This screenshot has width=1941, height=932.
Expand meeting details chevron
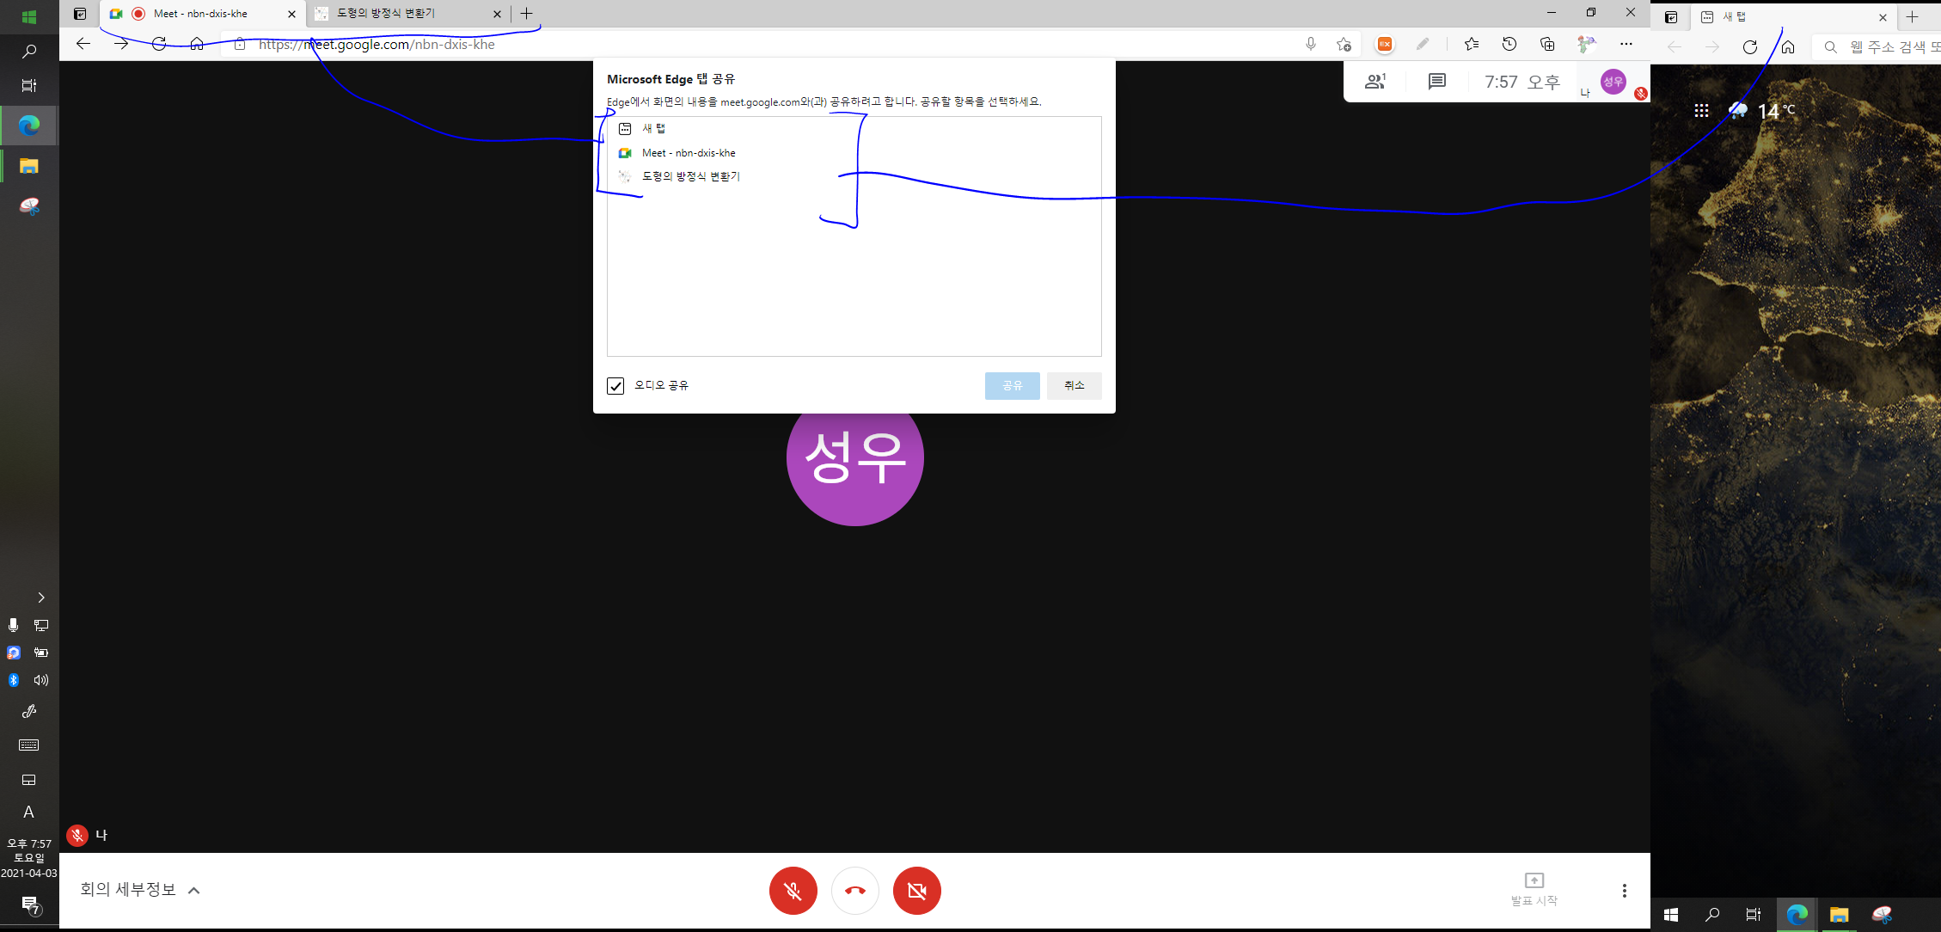(x=194, y=891)
